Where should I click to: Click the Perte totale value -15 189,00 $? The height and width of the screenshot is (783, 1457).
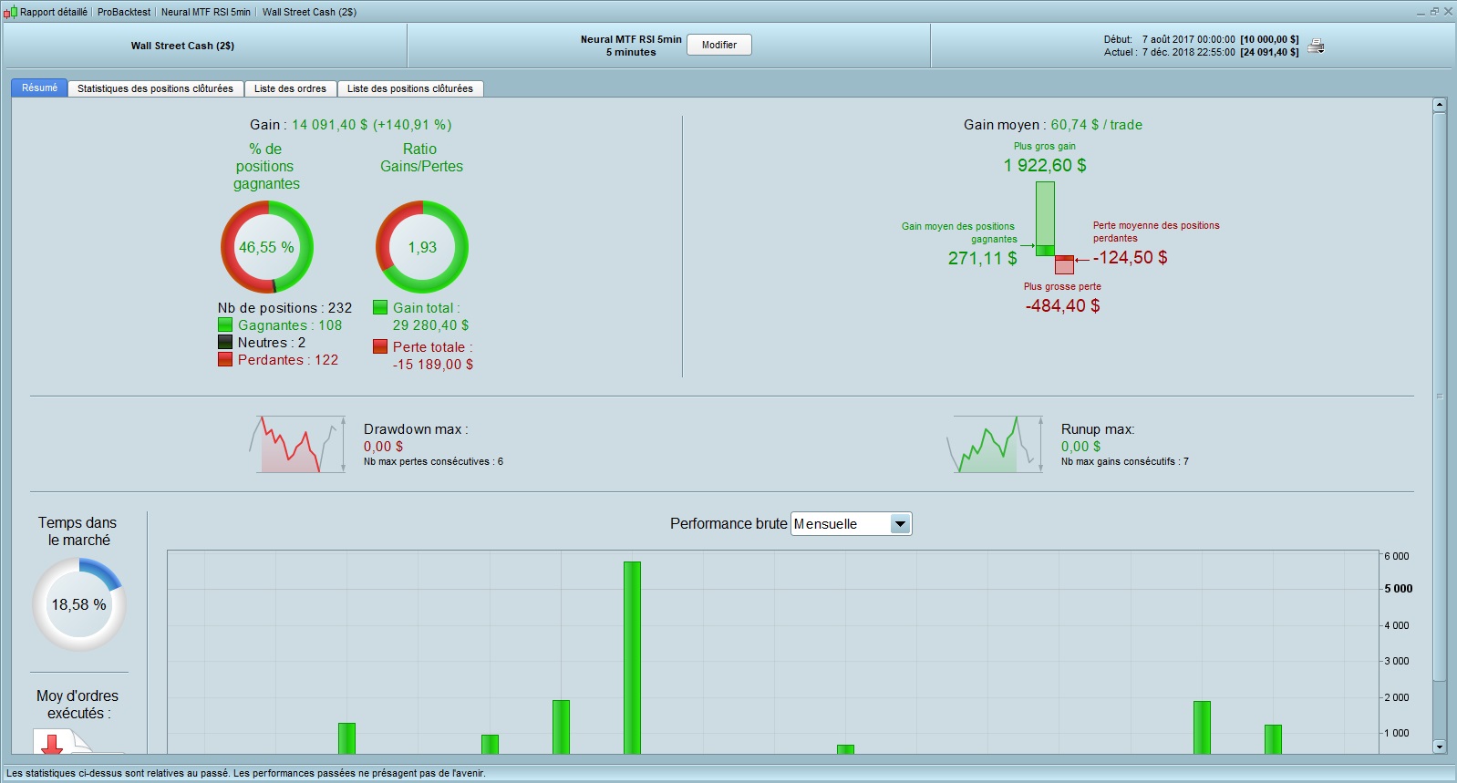433,365
